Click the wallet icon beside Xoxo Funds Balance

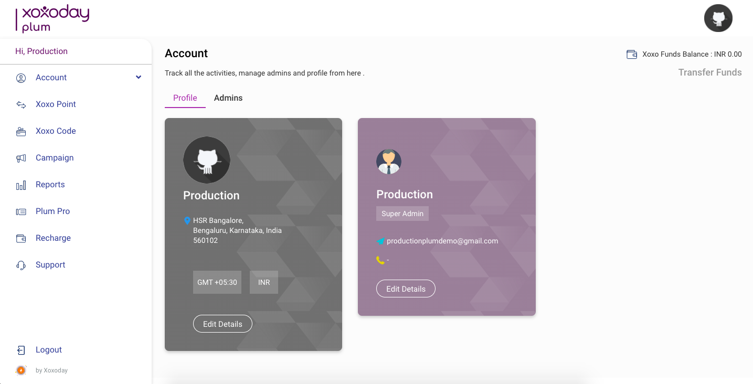[x=632, y=55]
